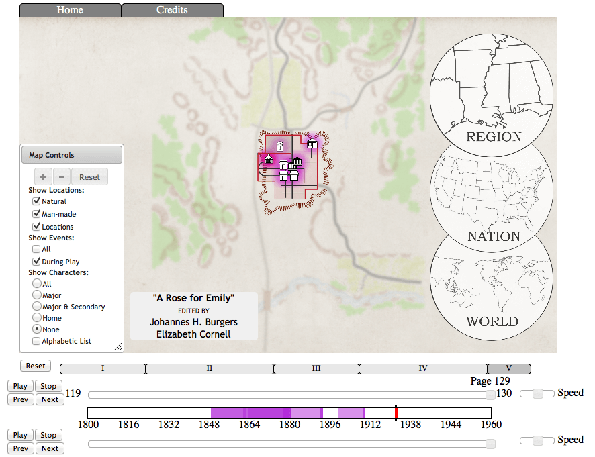
Task: Select the Major & Secondary characters radio
Action: 36,307
